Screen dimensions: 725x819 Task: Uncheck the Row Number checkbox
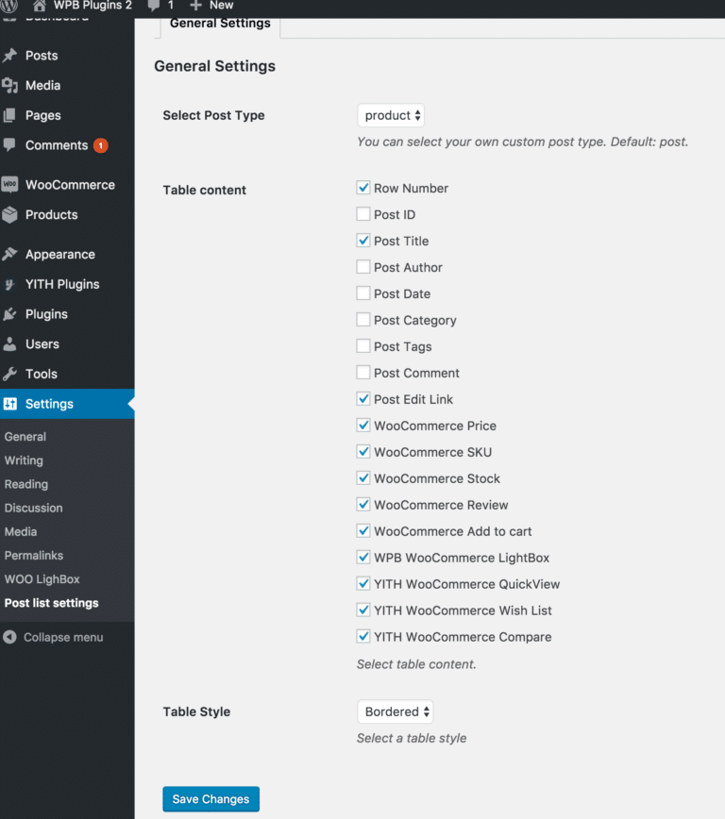(x=363, y=188)
